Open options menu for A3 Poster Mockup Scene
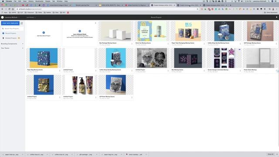The image size is (279, 157). pyautogui.click(x=132, y=97)
